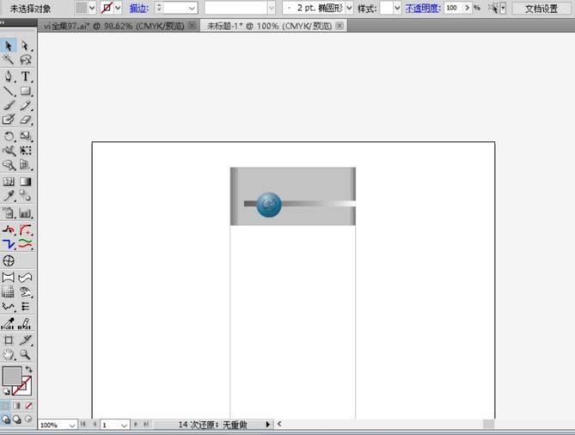Select the Pencil tool
575x435 pixels.
25,106
